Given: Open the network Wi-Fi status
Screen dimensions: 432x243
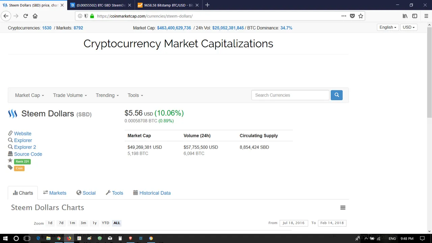Looking at the screenshot, I should point(379,238).
